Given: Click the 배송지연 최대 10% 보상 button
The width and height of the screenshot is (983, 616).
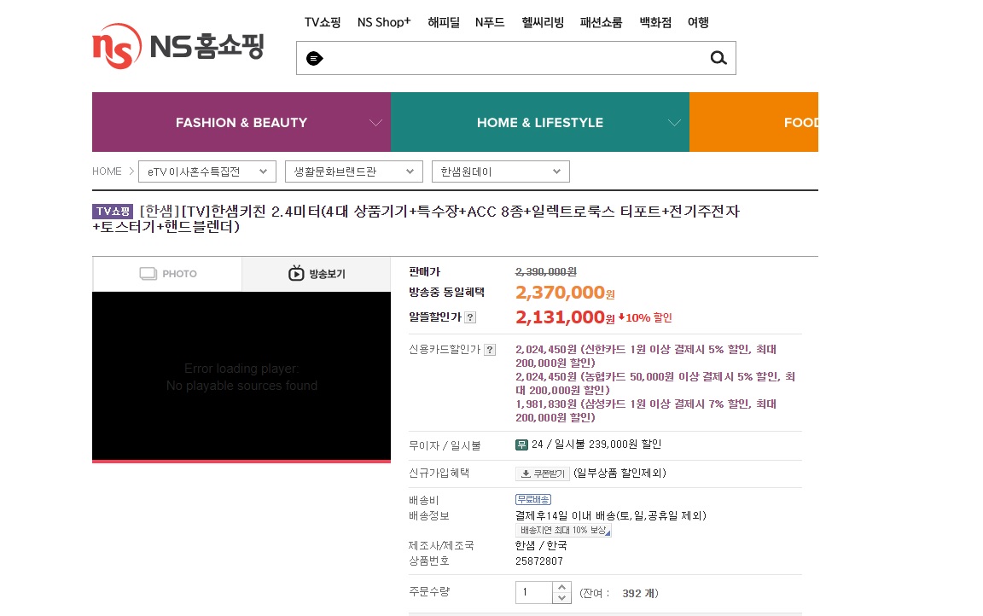Looking at the screenshot, I should 563,531.
